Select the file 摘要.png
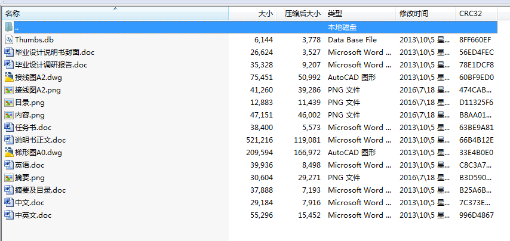This screenshot has width=510, height=241. point(30,178)
